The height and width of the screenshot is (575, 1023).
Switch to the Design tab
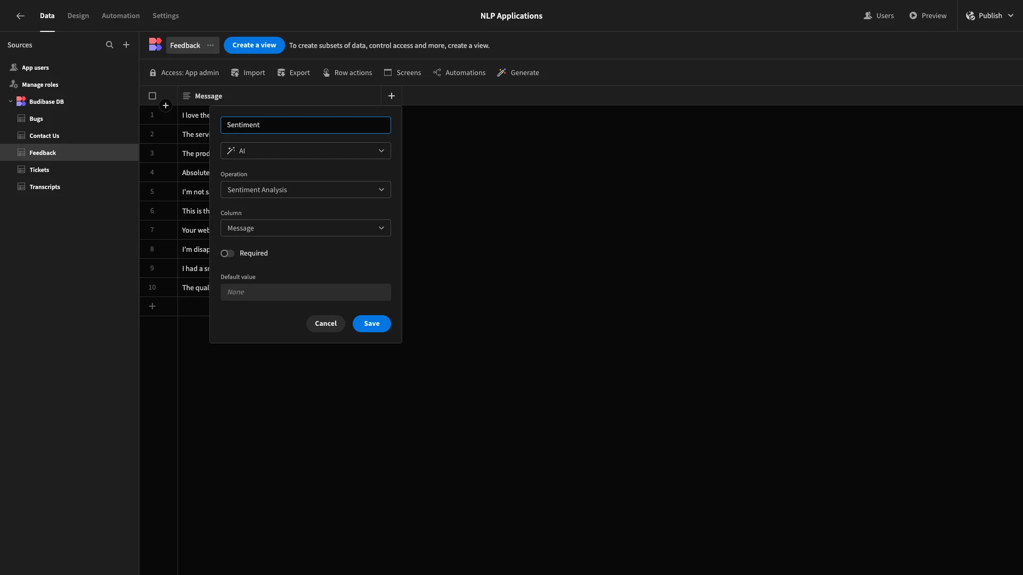click(x=78, y=16)
